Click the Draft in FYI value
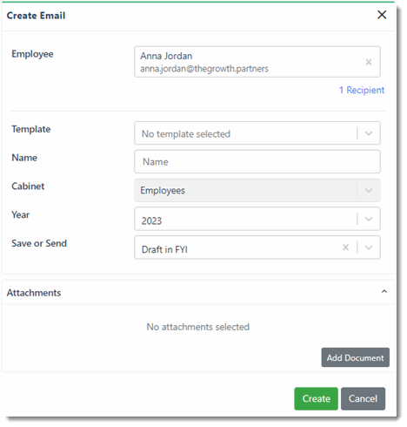The width and height of the screenshot is (407, 427). (164, 249)
